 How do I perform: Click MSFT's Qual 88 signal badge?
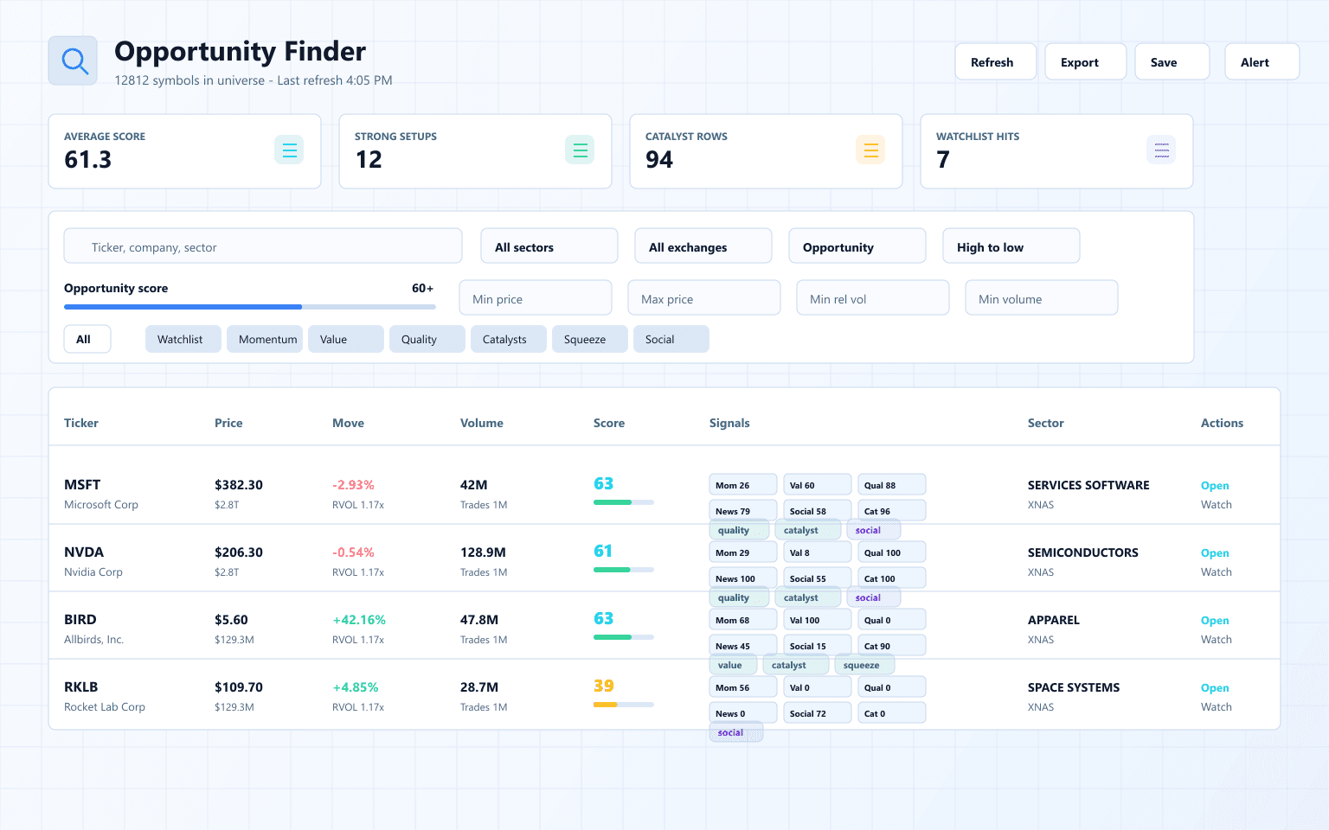click(892, 485)
